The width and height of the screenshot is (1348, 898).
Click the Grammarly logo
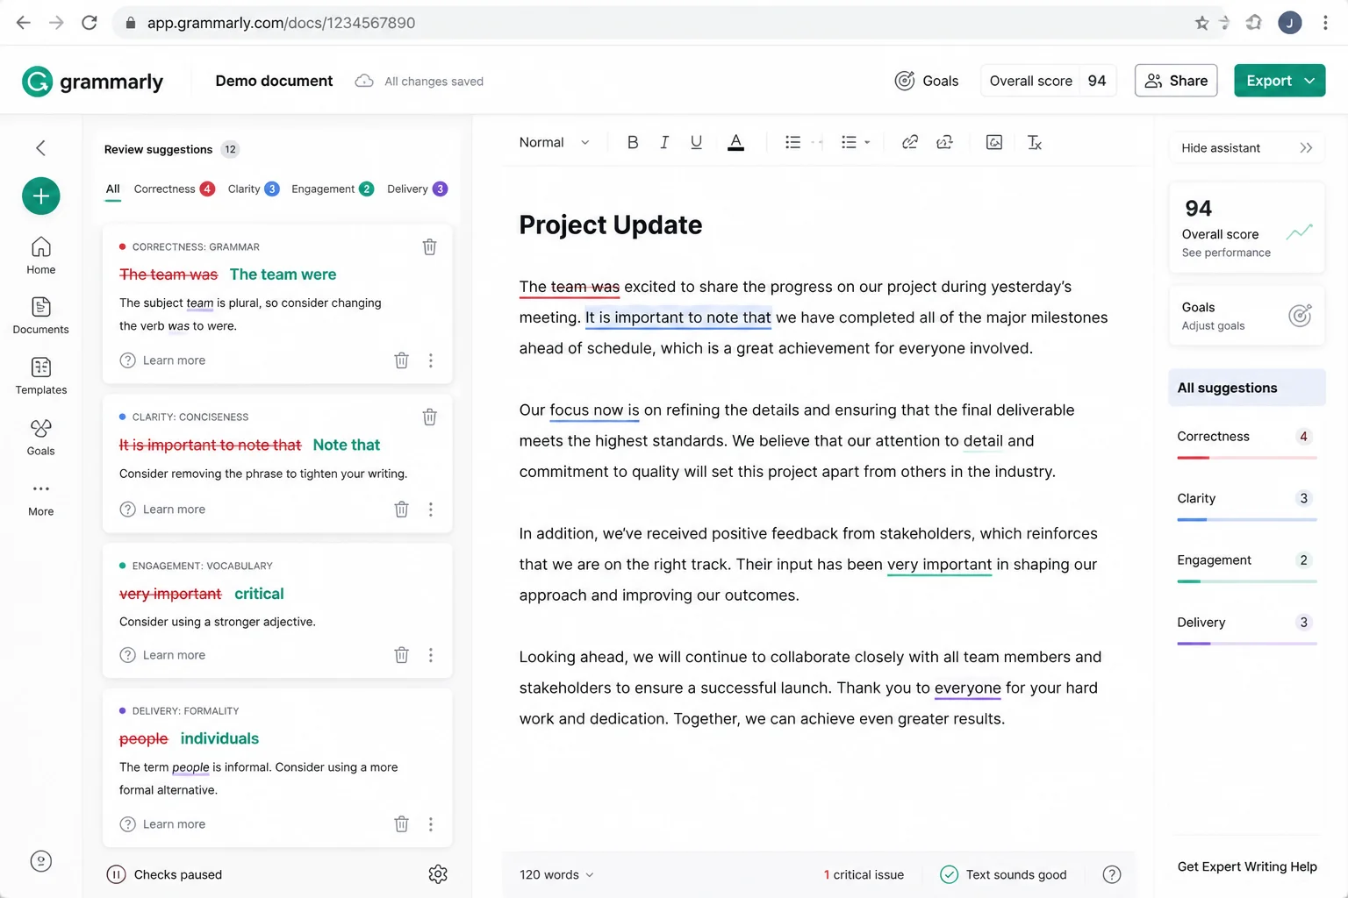click(92, 82)
